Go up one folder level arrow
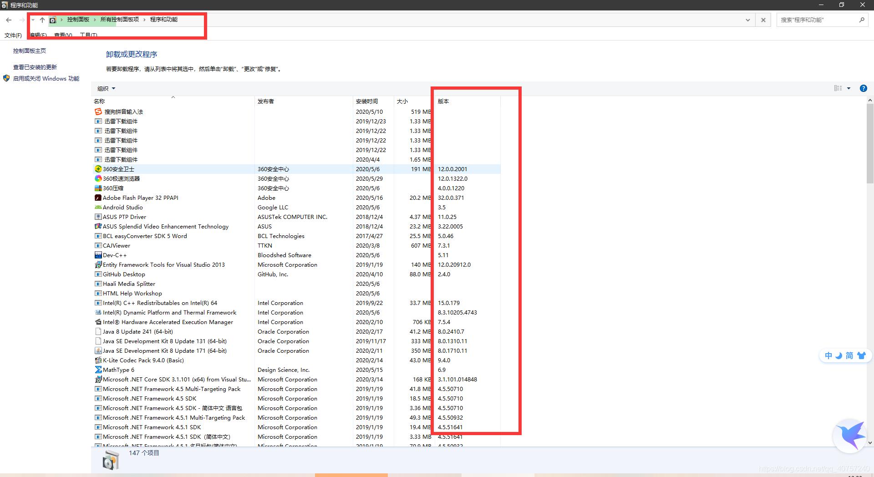Screen dimensions: 874x477 tap(42, 20)
